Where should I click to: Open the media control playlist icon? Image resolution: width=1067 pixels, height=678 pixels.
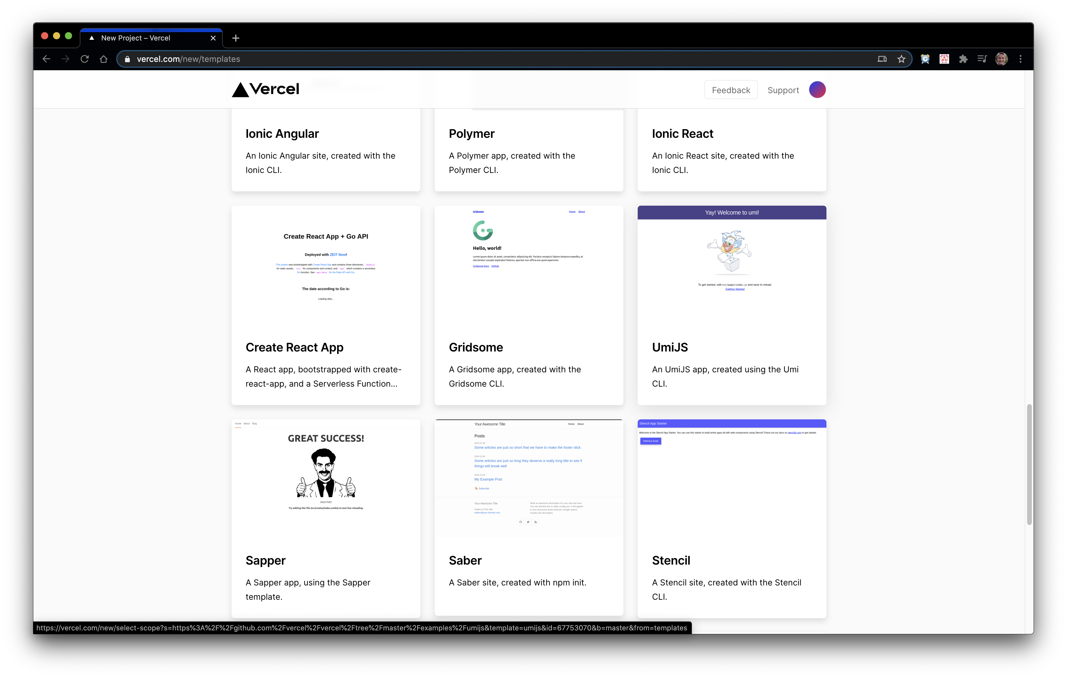point(982,59)
